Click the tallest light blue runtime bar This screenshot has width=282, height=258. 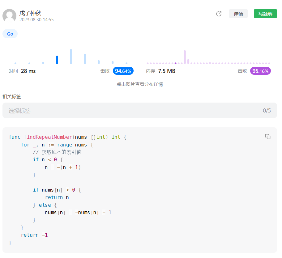click(x=71, y=56)
